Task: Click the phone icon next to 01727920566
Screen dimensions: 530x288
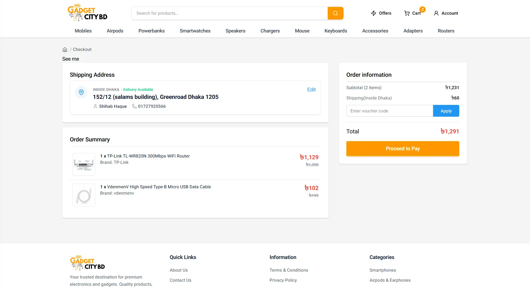Action: pos(134,106)
